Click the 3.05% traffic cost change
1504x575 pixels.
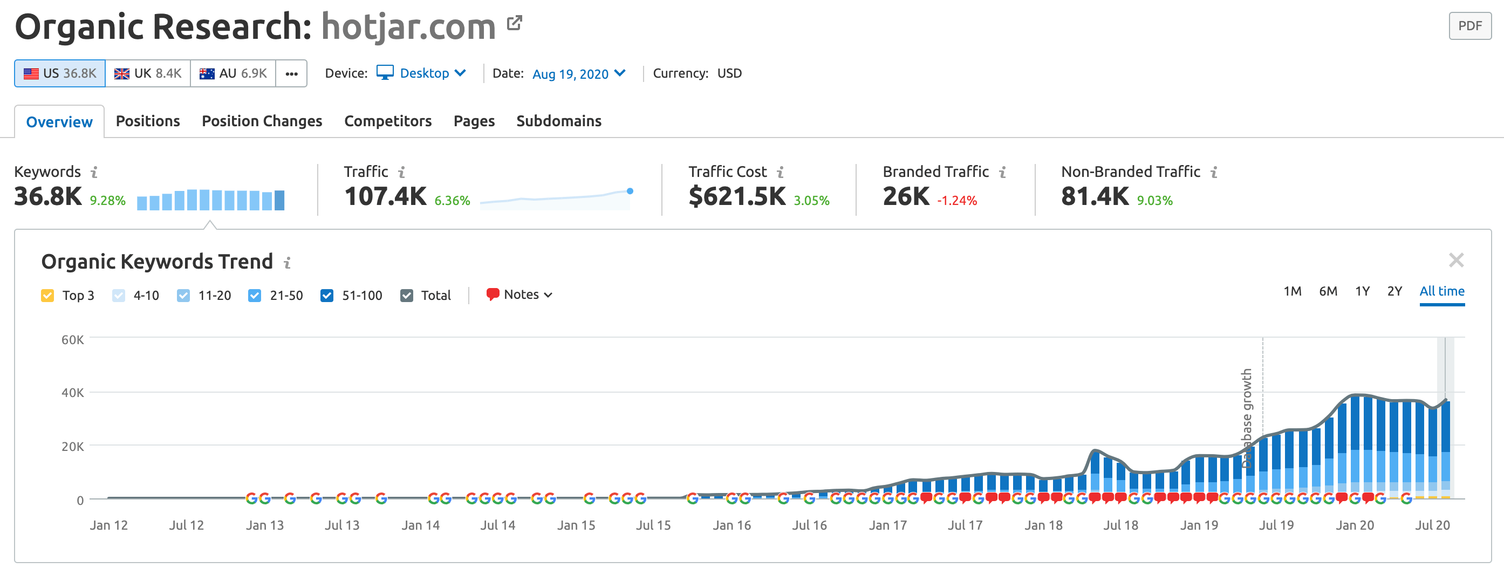point(811,200)
